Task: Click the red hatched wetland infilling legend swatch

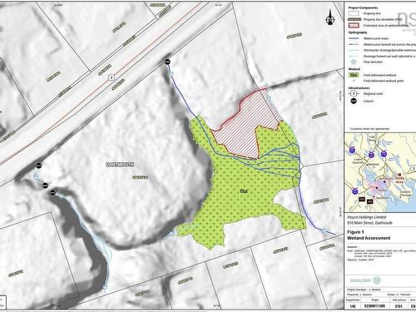Action: [x=354, y=26]
